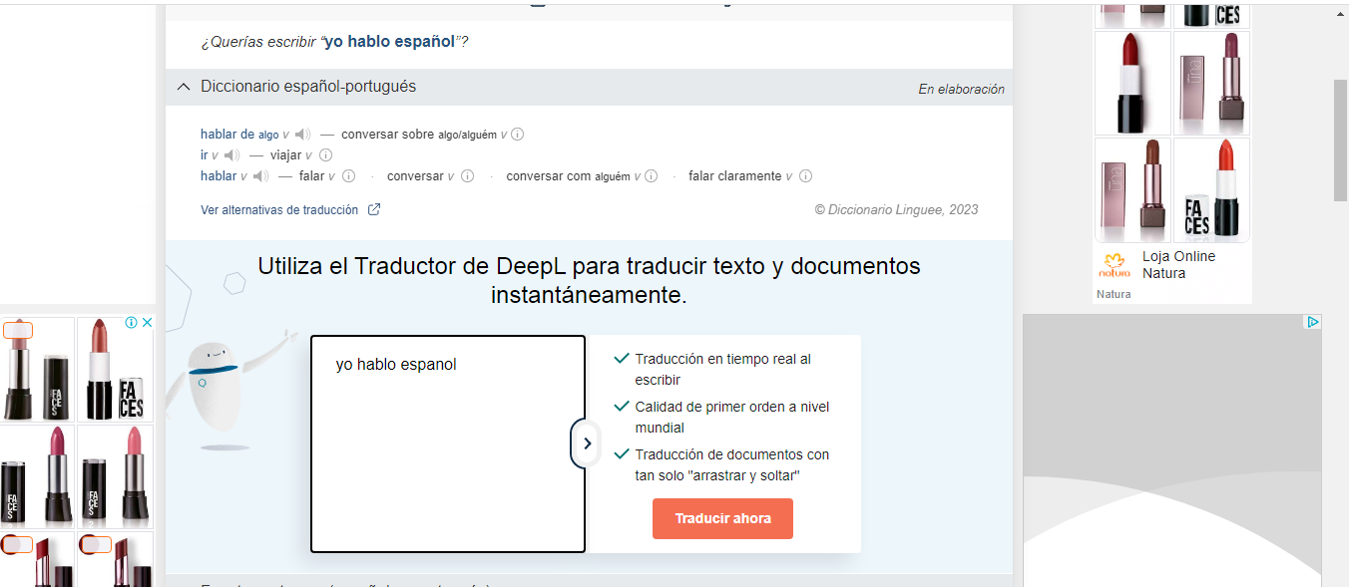
Task: Click the page vertical scrollbar thumb
Action: pyautogui.click(x=1341, y=141)
